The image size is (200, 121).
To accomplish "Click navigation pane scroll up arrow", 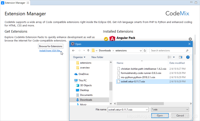I will (111, 62).
